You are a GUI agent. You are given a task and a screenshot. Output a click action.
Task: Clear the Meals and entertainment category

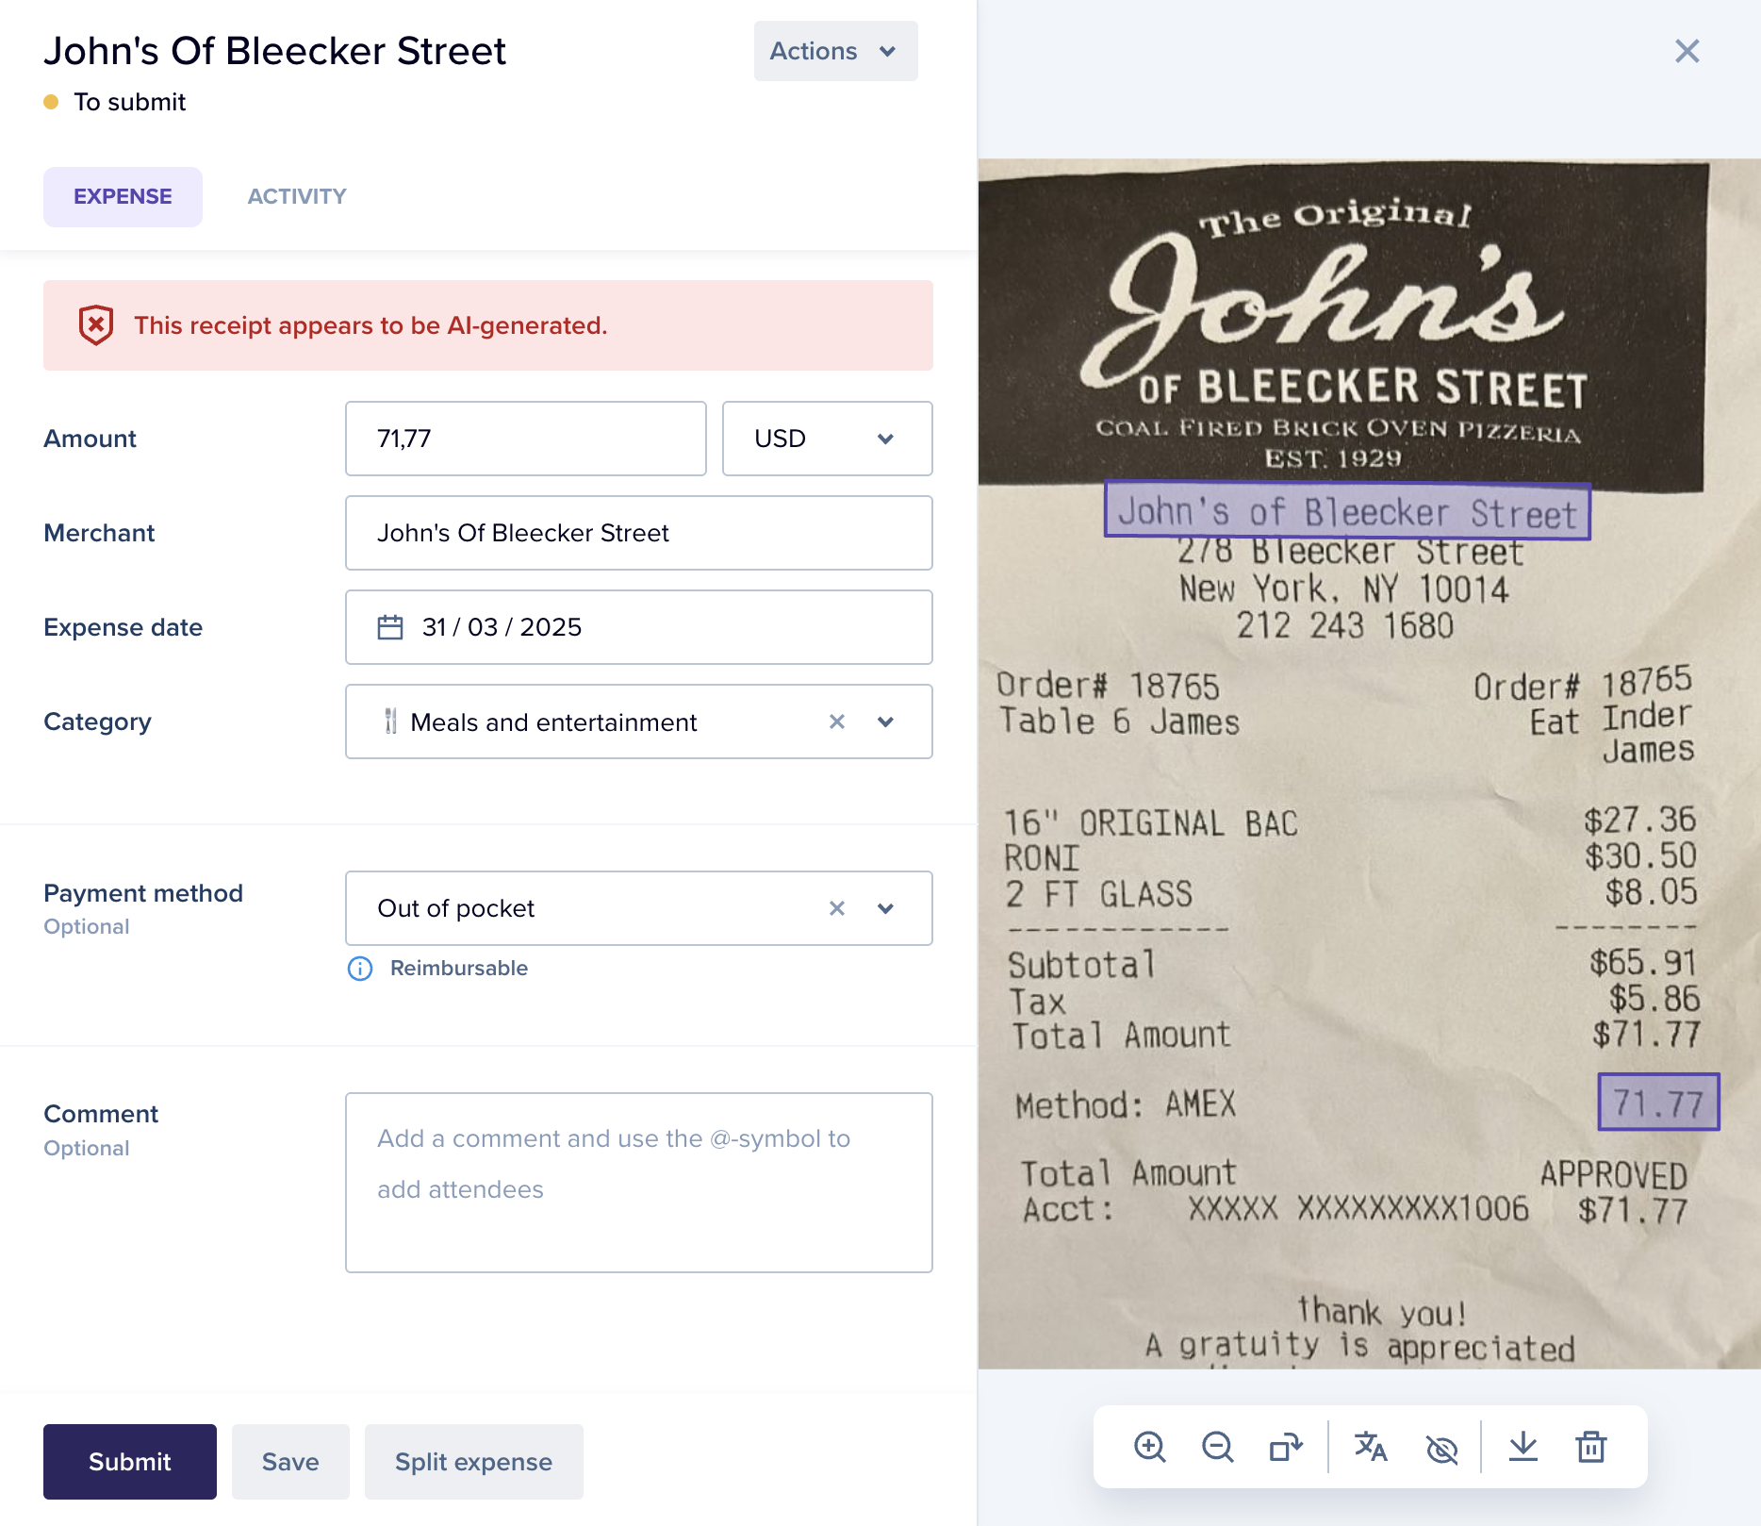coord(837,722)
